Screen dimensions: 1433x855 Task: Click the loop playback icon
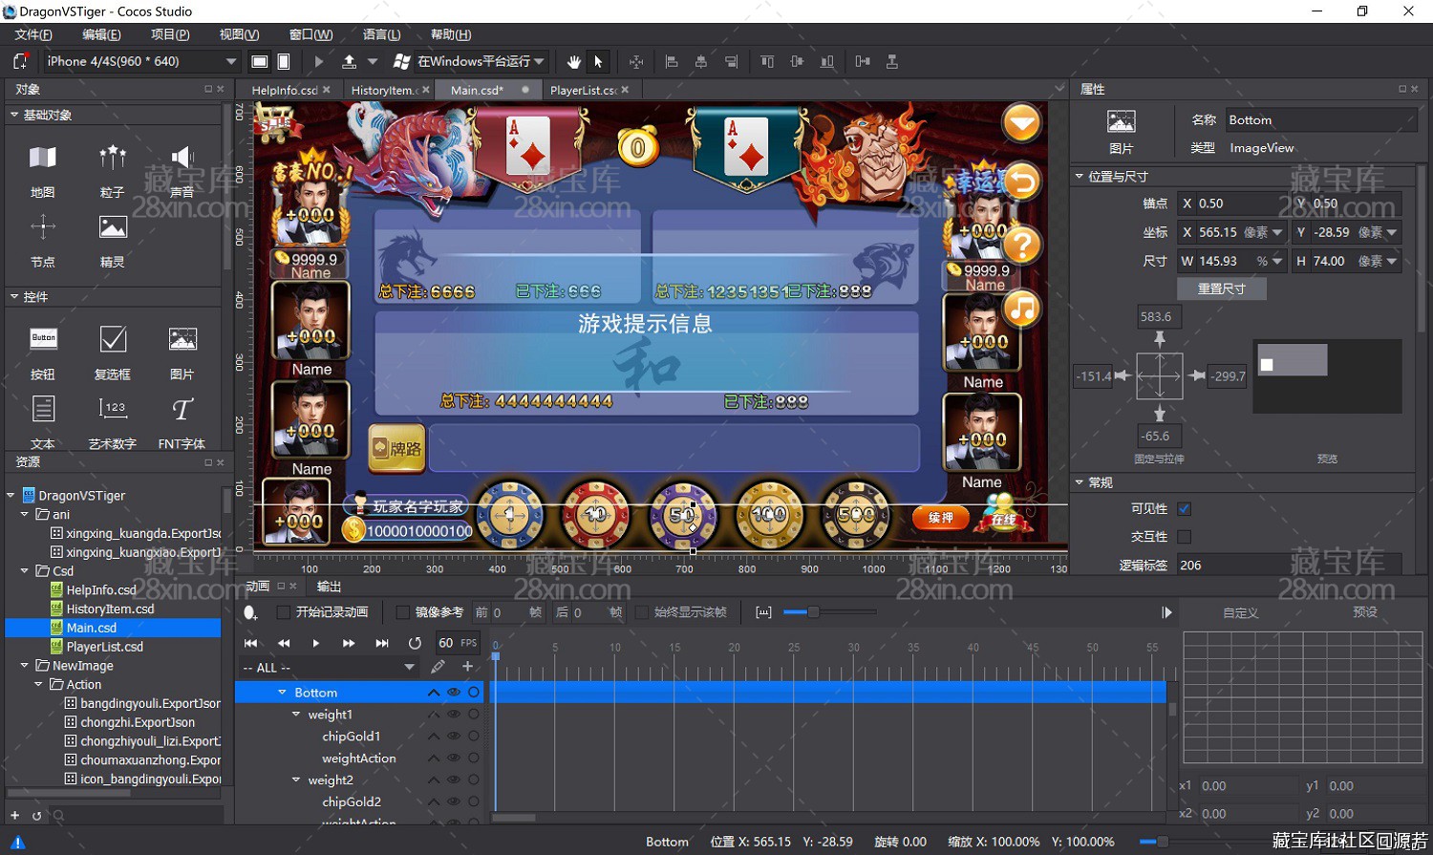(415, 643)
